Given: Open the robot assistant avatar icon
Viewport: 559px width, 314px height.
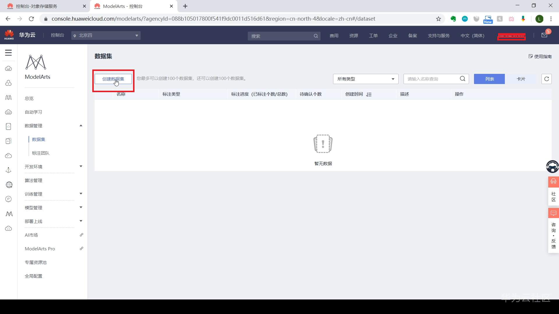Looking at the screenshot, I should coord(552,167).
